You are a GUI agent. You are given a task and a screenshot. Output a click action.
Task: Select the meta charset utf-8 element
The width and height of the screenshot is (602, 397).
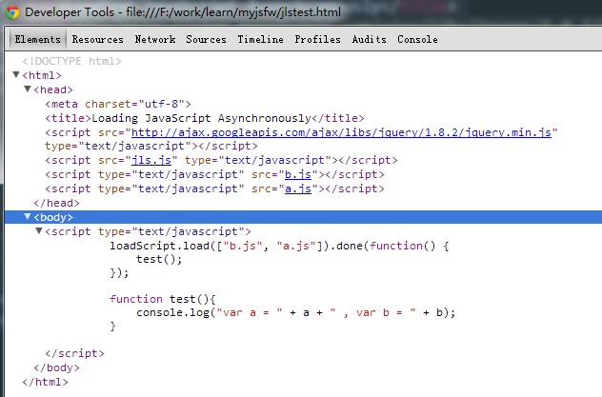[x=118, y=104]
